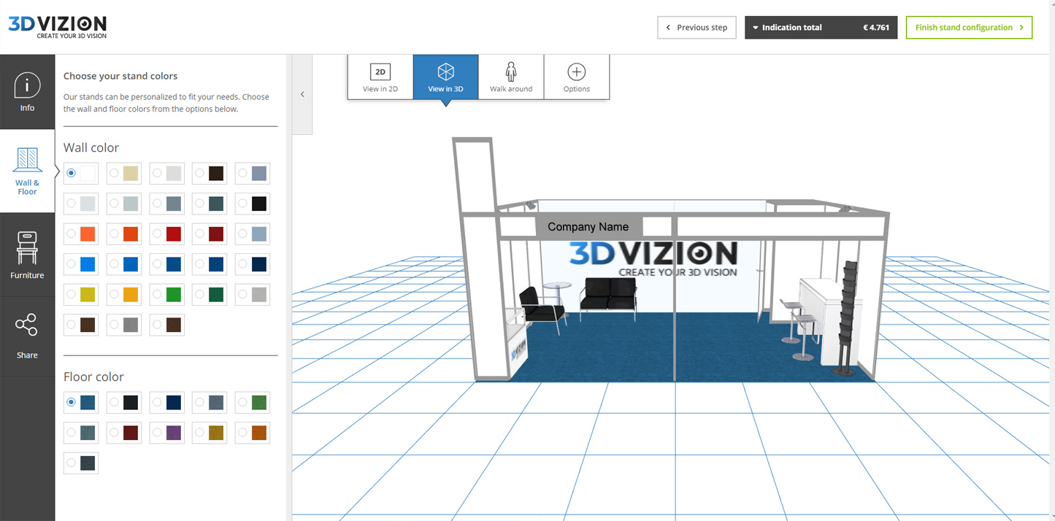Screen dimensions: 1055x521
Task: Select the yellow wall color radio button
Action: [x=71, y=295]
